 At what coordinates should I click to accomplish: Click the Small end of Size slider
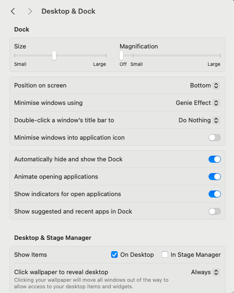click(15, 55)
